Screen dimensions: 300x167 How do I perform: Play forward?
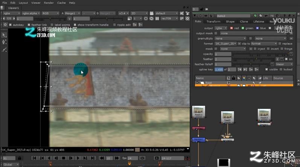[78, 158]
